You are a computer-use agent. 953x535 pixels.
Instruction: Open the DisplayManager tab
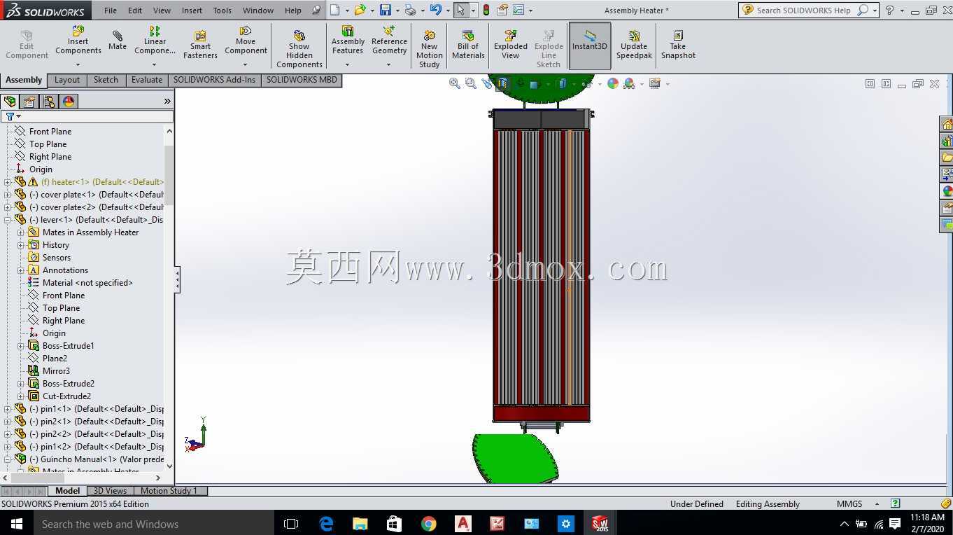click(69, 102)
